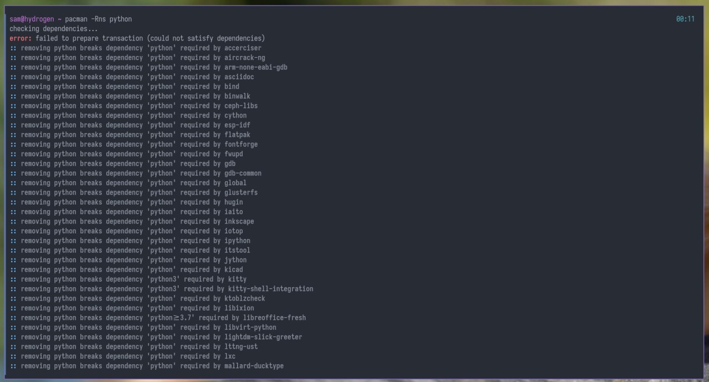
Task: Click the red 'error:' label
Action: click(x=20, y=38)
